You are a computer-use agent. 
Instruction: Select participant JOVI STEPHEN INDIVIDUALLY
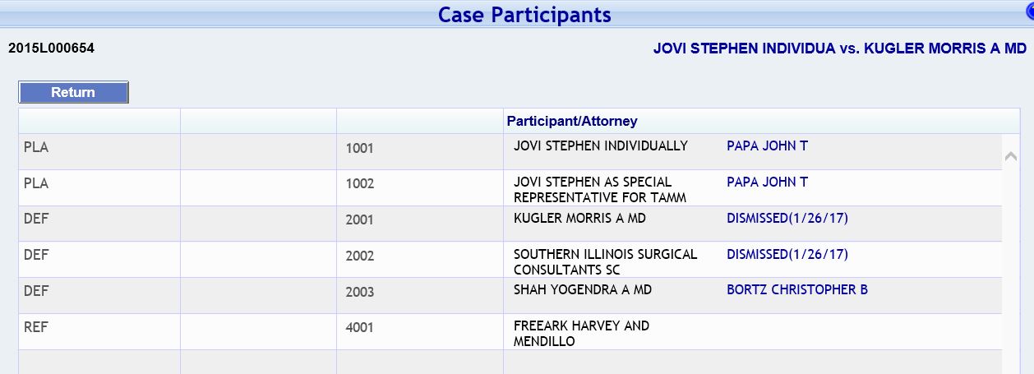coord(601,145)
